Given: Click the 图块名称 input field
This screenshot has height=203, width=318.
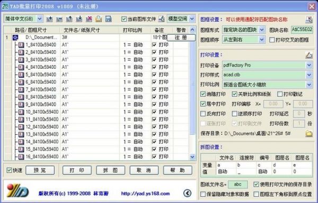Looking at the screenshot, I should click(302, 30).
